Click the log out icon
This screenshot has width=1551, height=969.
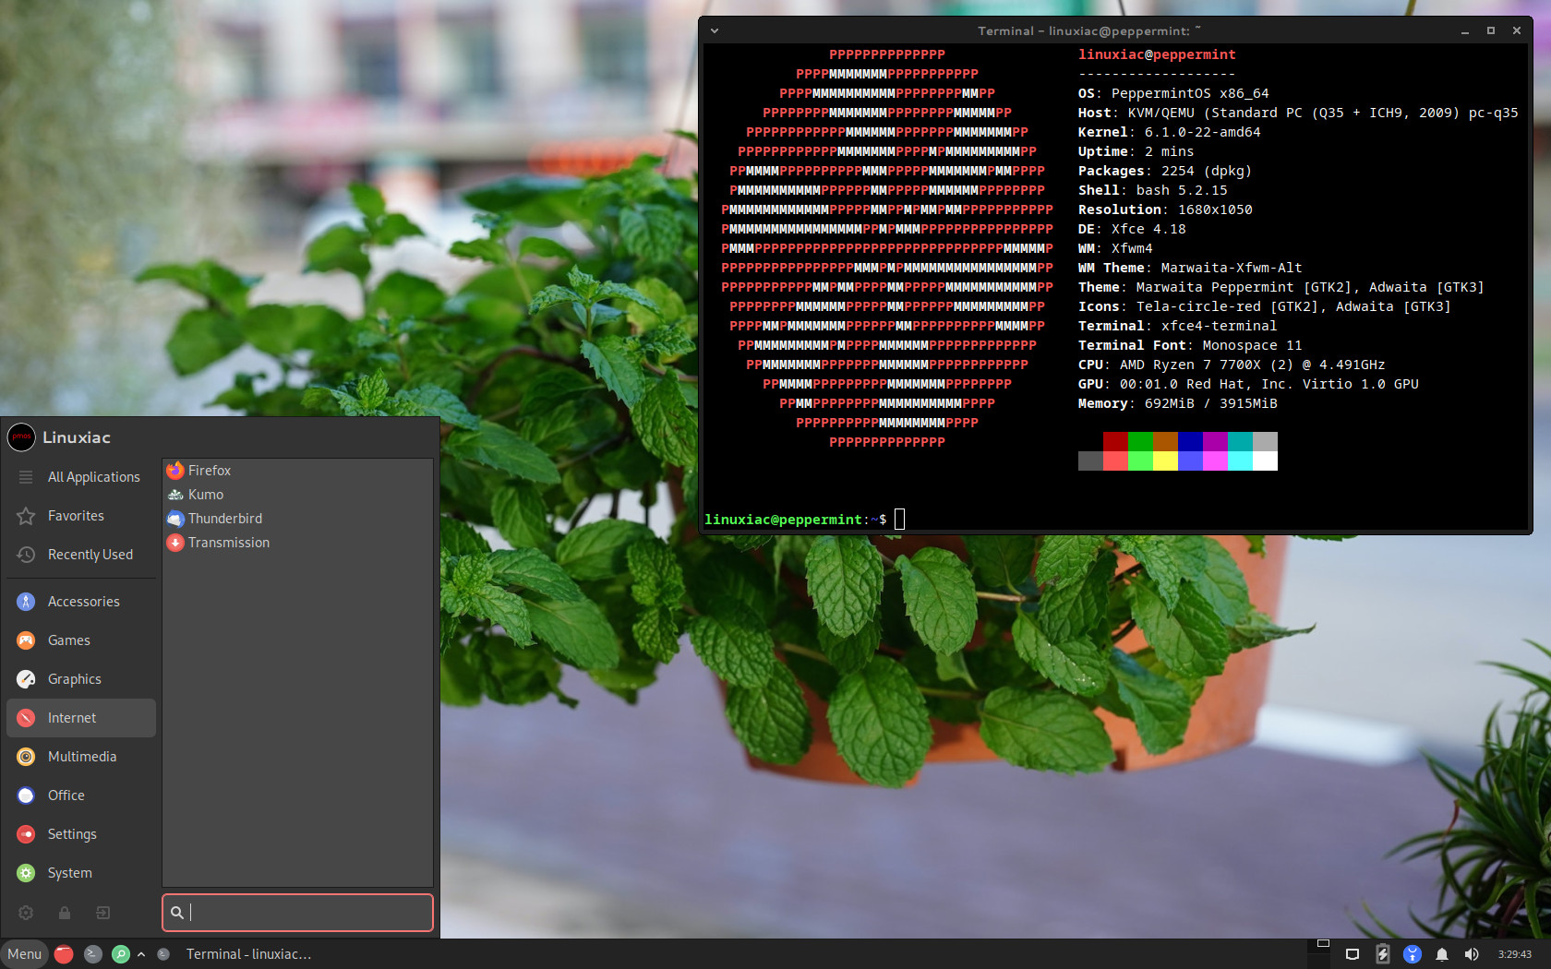[x=103, y=913]
